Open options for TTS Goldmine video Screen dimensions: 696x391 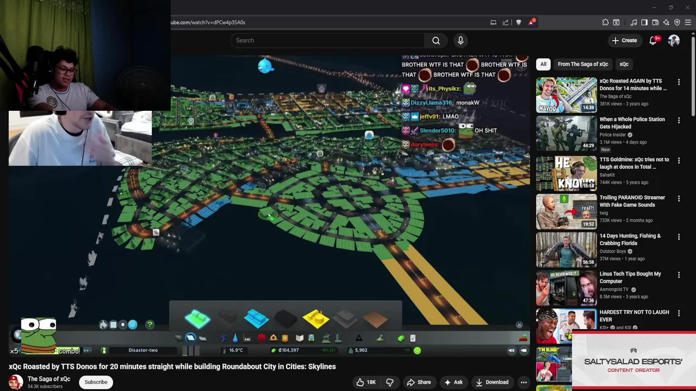[x=679, y=160]
